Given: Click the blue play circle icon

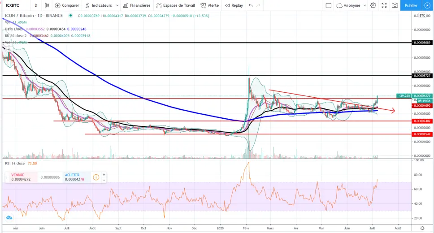Looking at the screenshot, I should click(428, 5).
